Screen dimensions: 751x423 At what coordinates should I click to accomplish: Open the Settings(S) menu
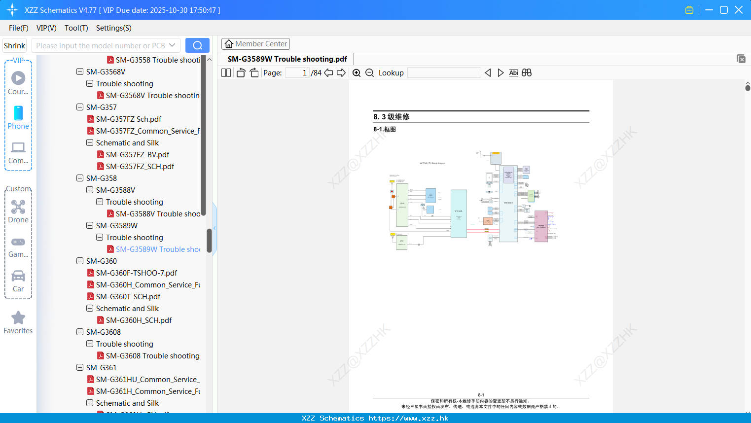114,28
